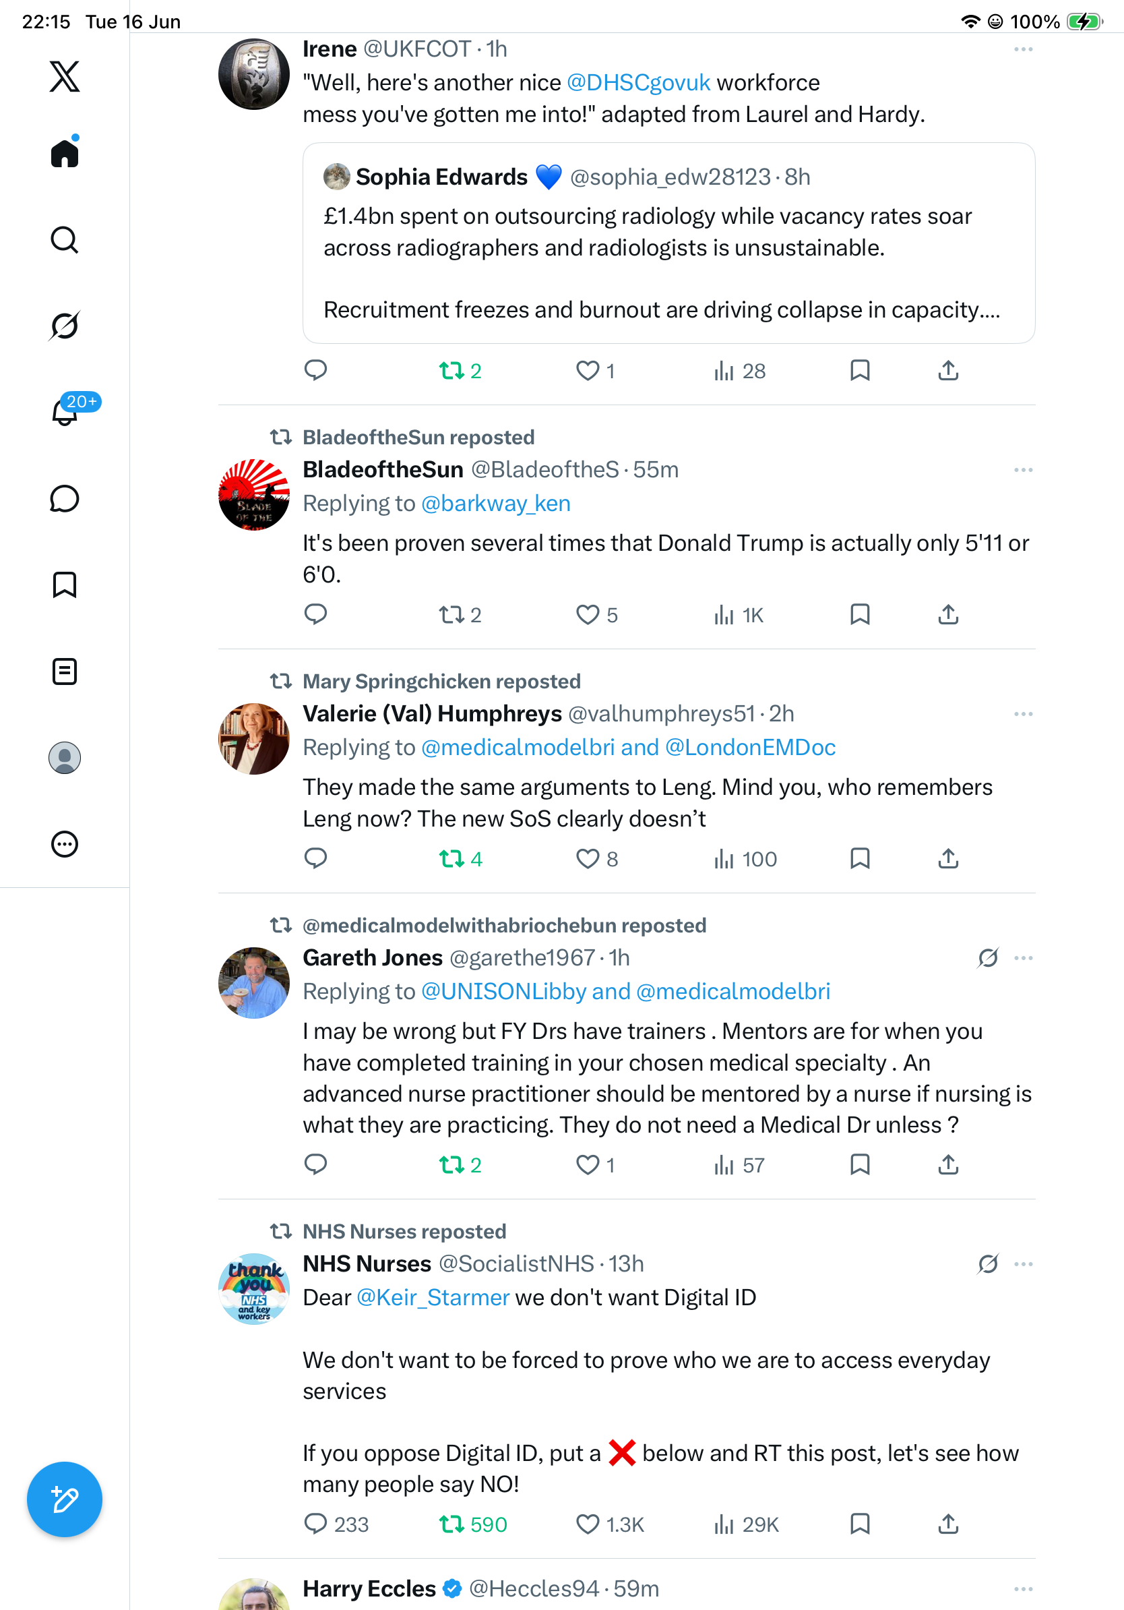Go to the Home tab in the sidebar

pos(65,152)
